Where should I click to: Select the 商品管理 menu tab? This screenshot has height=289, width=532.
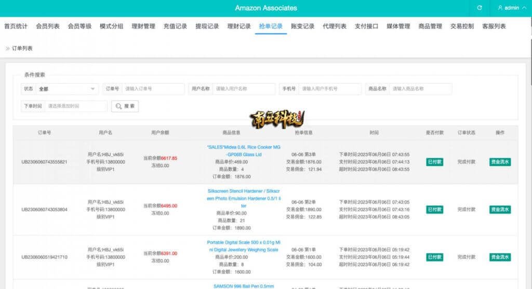click(430, 26)
